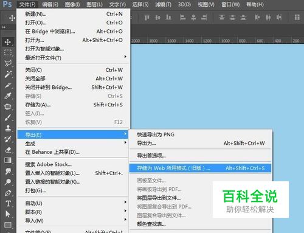
Task: Click the distribute left edges icon
Action: [257, 18]
